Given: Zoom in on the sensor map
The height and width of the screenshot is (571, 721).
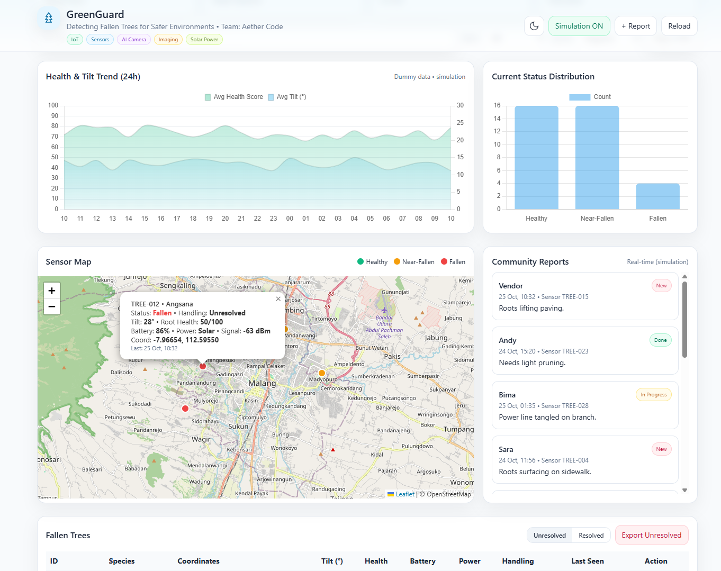Looking at the screenshot, I should (x=52, y=291).
